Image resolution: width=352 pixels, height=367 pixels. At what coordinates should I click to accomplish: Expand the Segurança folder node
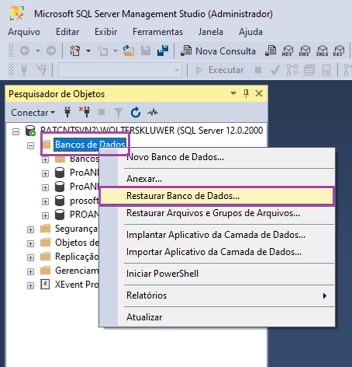[30, 230]
